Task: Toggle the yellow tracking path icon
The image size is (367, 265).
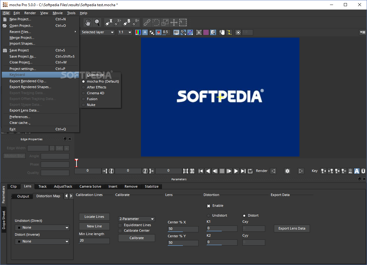Action: [x=229, y=32]
